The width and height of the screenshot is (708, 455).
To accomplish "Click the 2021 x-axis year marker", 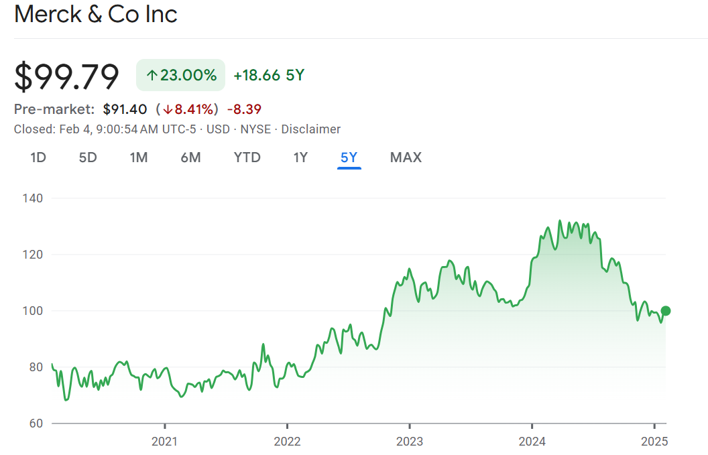I will (x=164, y=442).
